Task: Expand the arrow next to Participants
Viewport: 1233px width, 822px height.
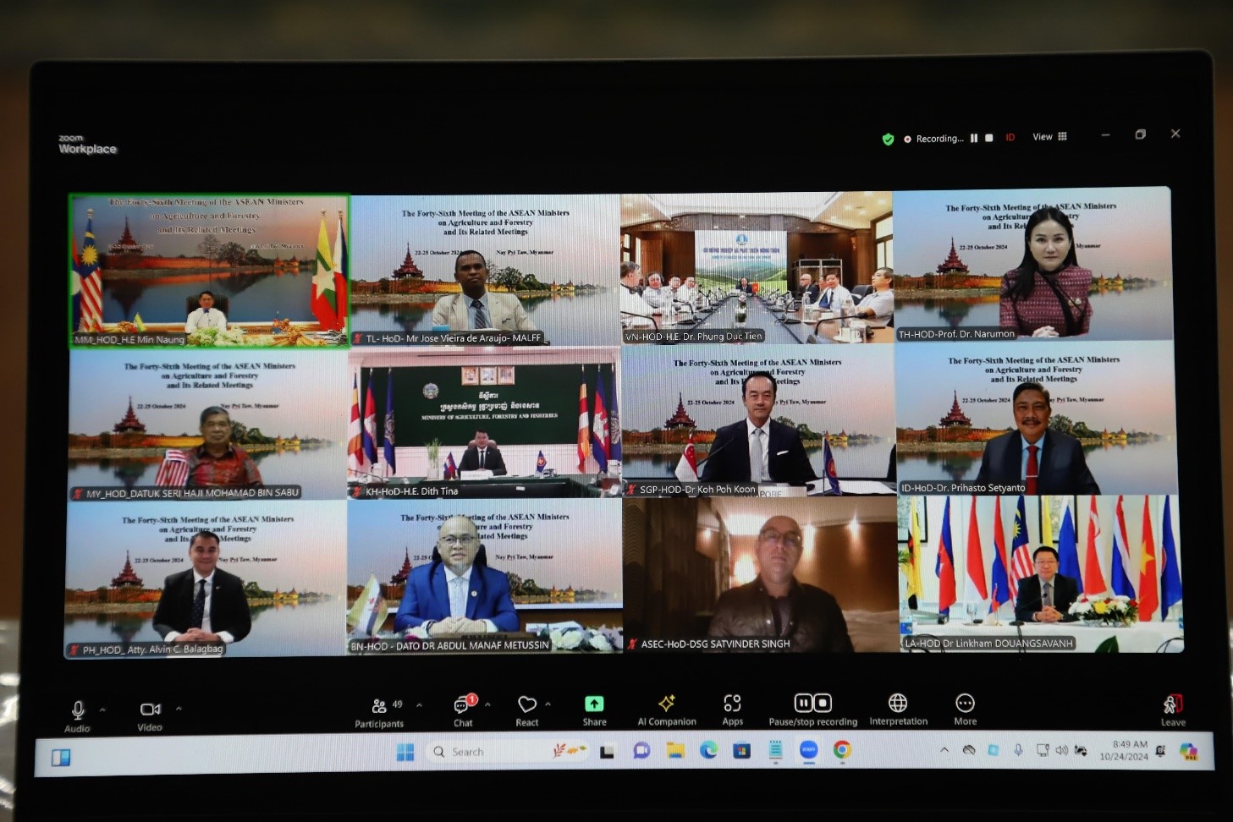Action: [x=419, y=704]
